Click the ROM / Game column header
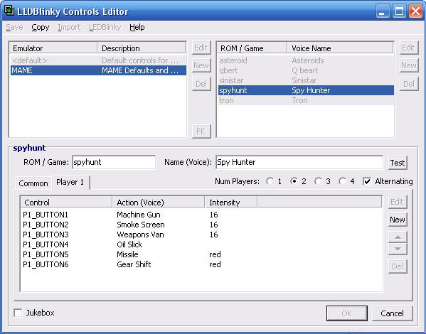426x334 pixels. click(252, 48)
